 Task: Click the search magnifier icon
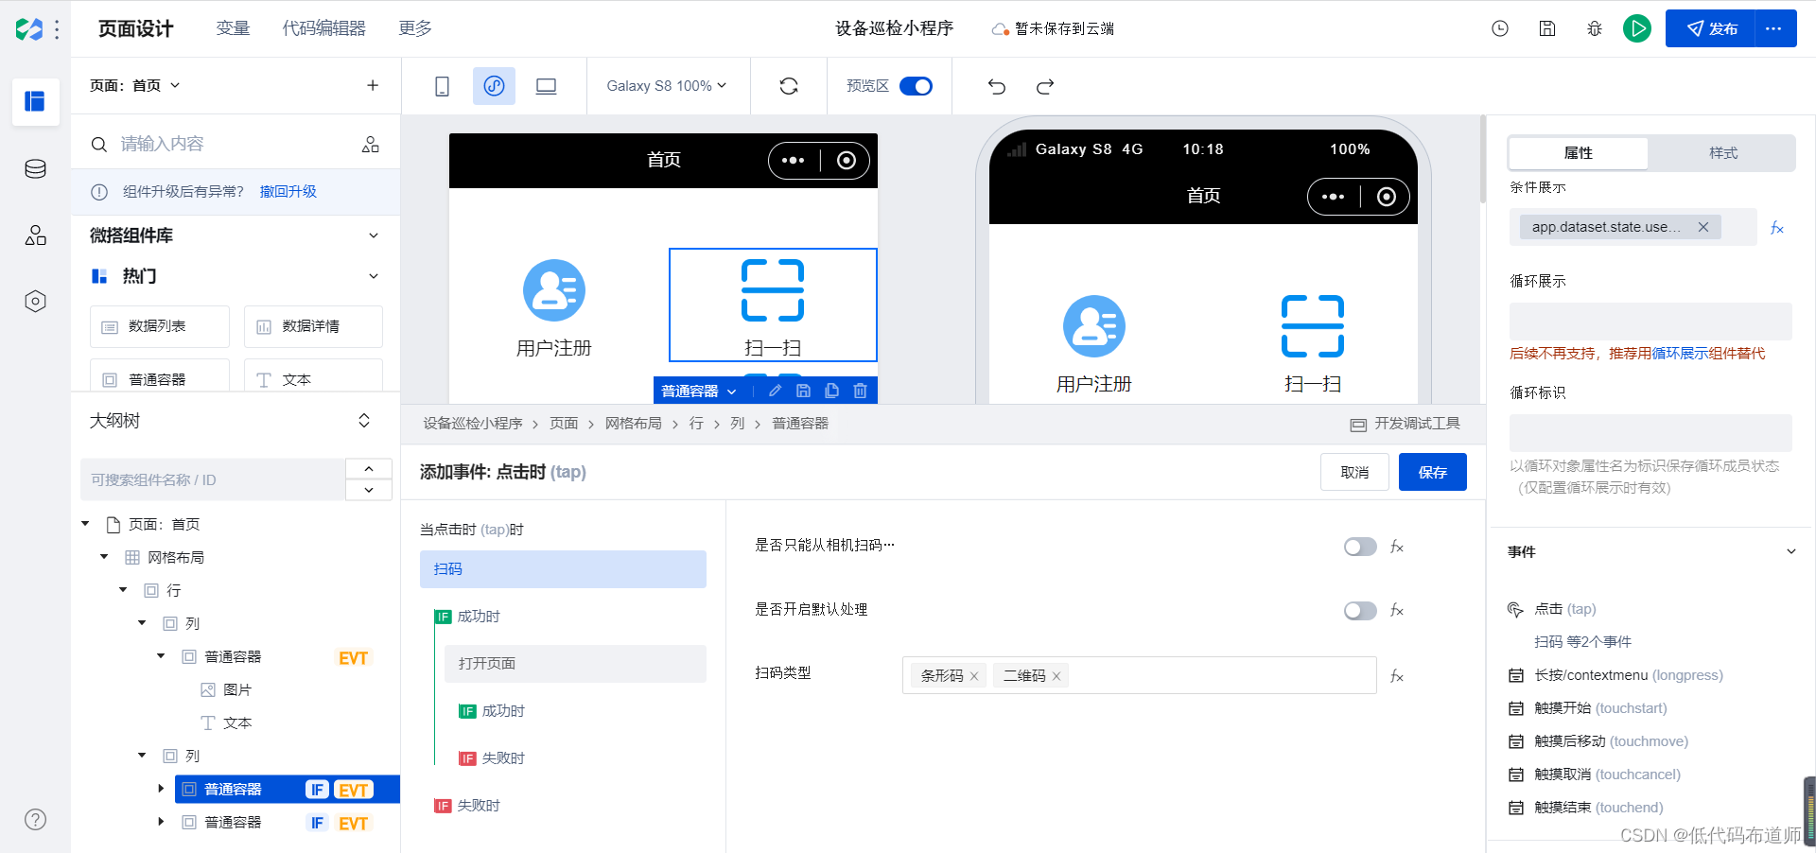click(x=98, y=145)
